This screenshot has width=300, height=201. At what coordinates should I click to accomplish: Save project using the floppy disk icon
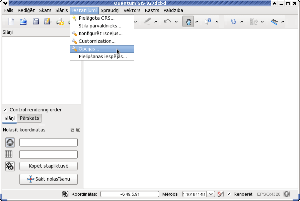pos(35,21)
